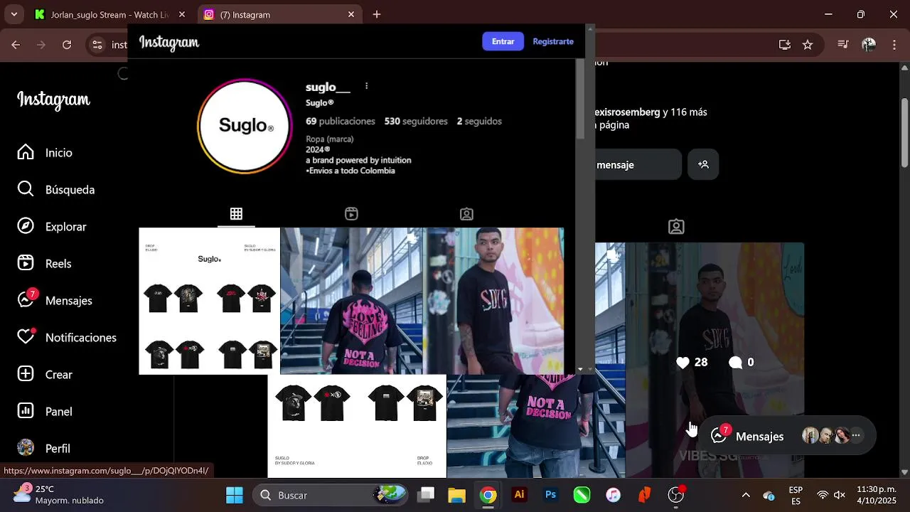Select the tagged tab on suglo___ profile
The image size is (910, 512).
pyautogui.click(x=466, y=214)
